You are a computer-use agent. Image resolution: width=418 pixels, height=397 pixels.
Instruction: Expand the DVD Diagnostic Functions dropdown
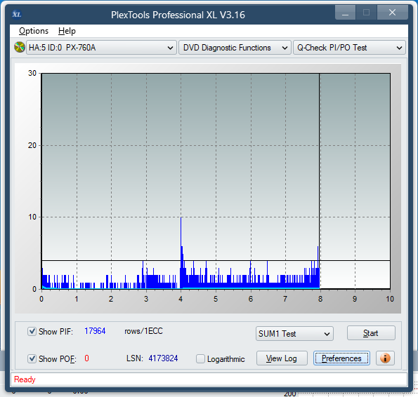click(235, 48)
